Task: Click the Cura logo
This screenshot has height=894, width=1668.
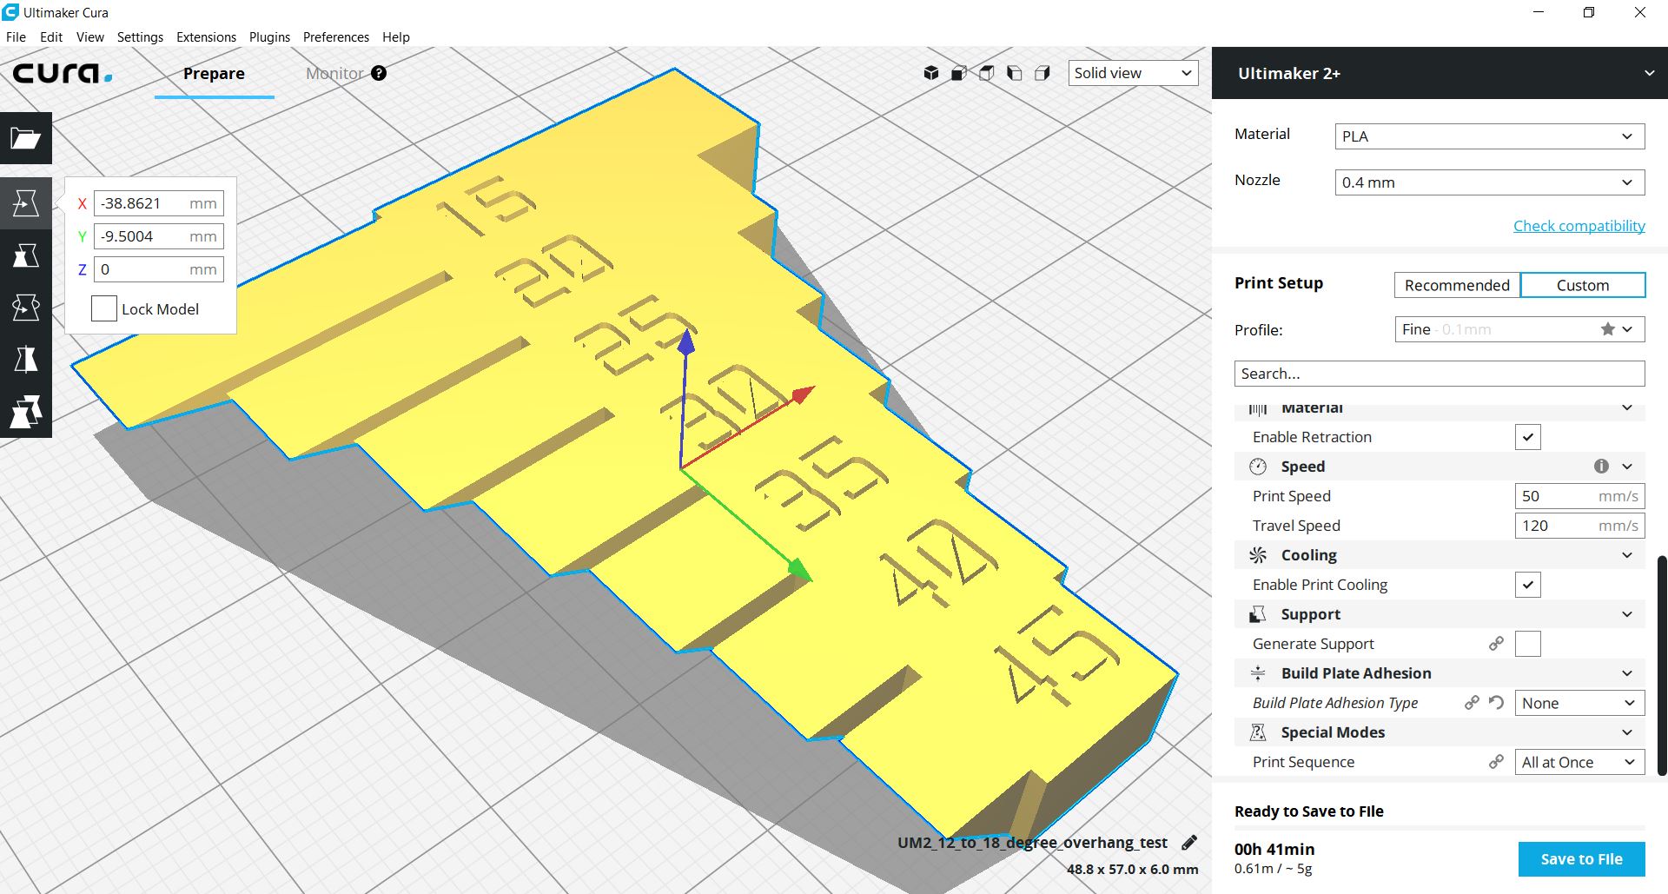Action: [x=63, y=73]
